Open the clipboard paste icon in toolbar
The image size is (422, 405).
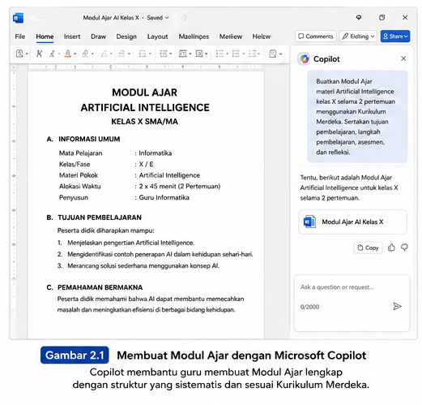[19, 54]
